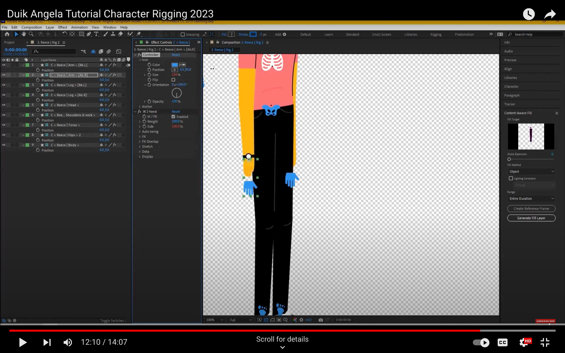Click Generate Fill Layer button
565x353 pixels.
coord(531,218)
